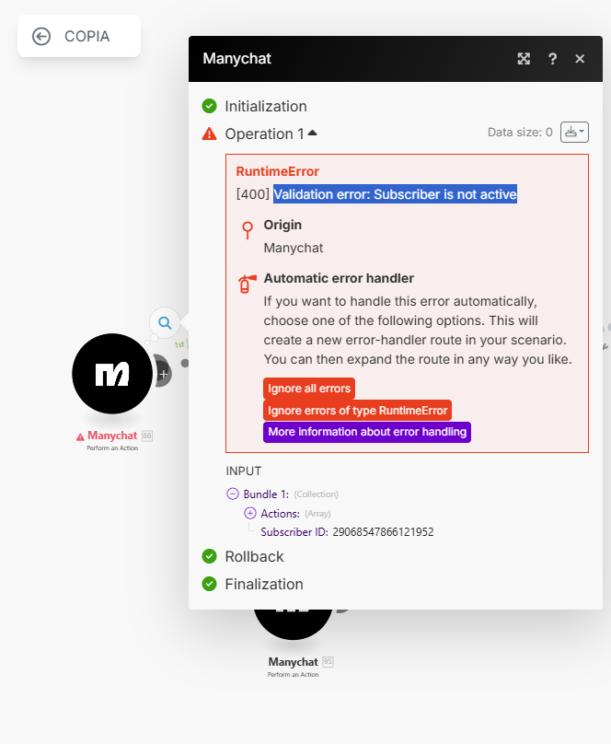This screenshot has width=611, height=744.
Task: Click the Initialization green check icon
Action: pyautogui.click(x=209, y=106)
